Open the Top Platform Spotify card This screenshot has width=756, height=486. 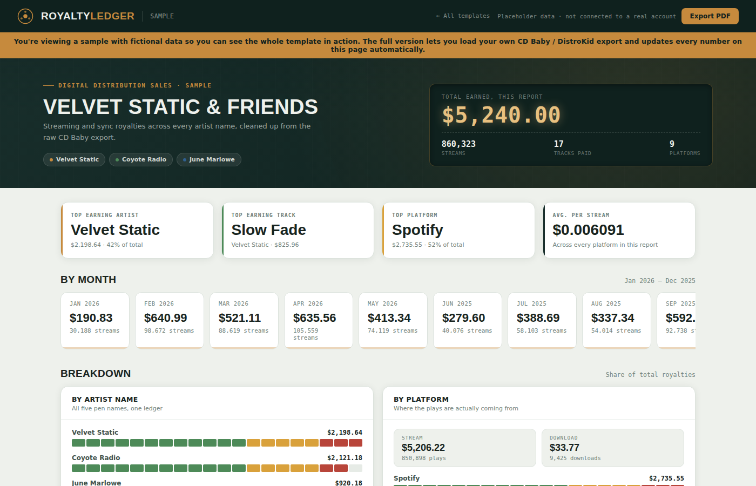coord(458,230)
